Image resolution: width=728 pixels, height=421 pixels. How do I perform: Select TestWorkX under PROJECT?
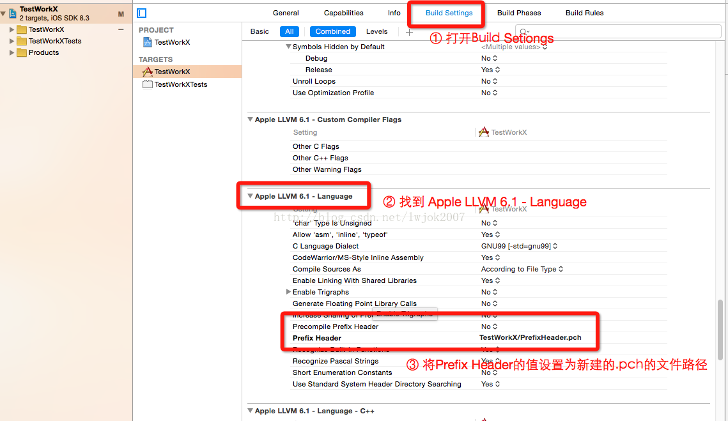tap(172, 42)
